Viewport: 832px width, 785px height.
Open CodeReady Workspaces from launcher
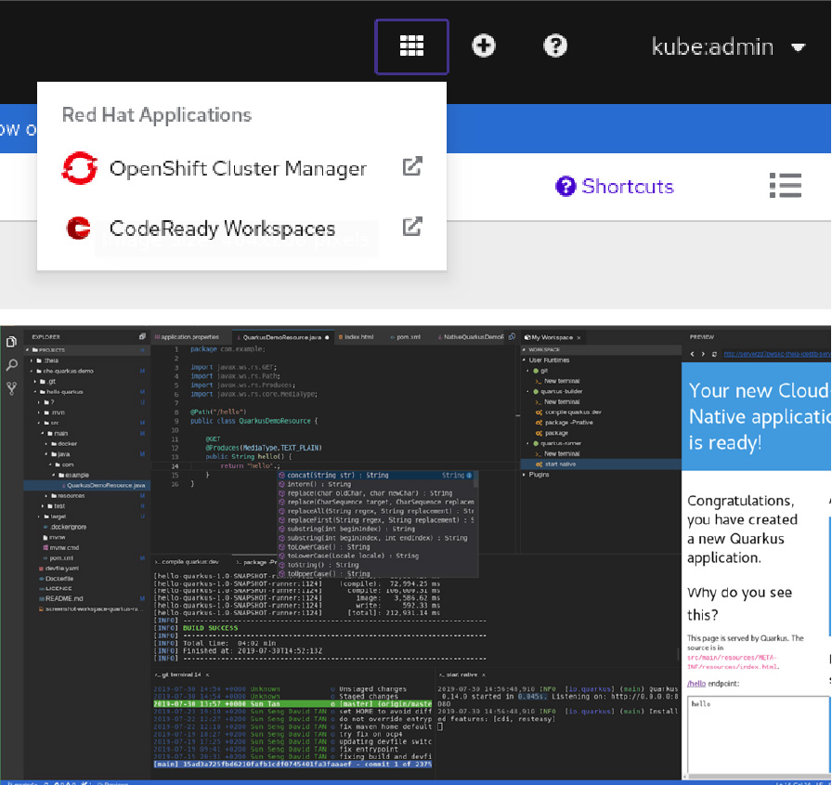coord(222,229)
